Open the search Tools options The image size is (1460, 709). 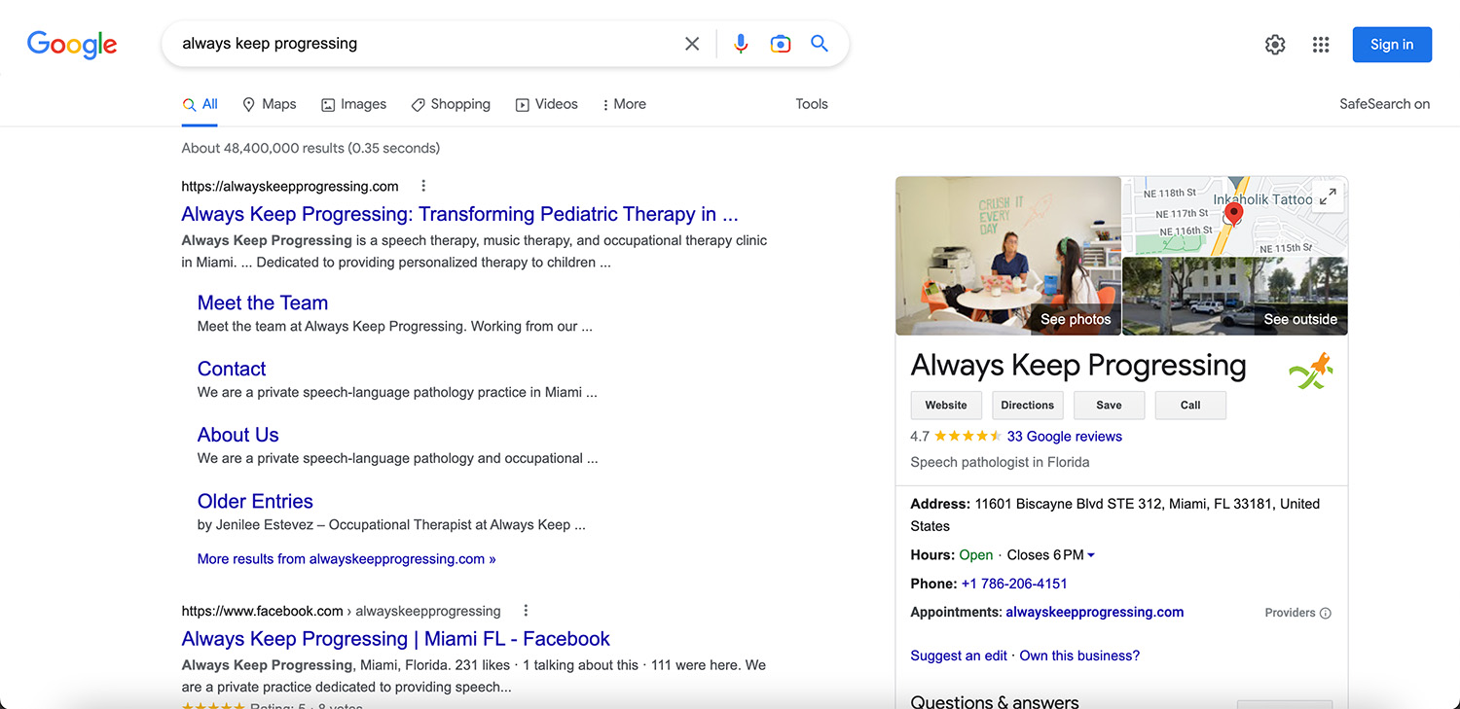tap(812, 104)
